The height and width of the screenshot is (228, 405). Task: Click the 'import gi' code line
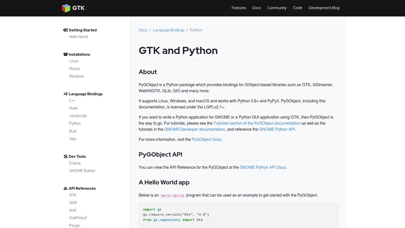(x=152, y=210)
